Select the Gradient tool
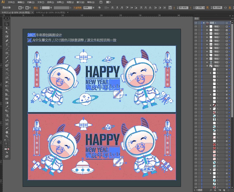This screenshot has height=192, width=234. [x=7, y=103]
